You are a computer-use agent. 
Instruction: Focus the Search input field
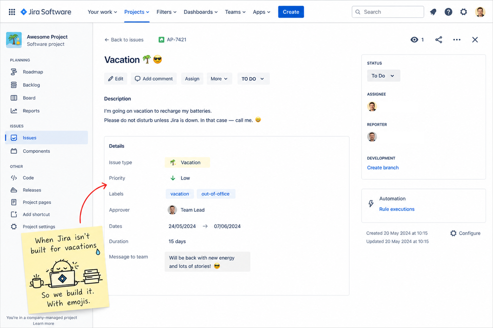pyautogui.click(x=388, y=12)
